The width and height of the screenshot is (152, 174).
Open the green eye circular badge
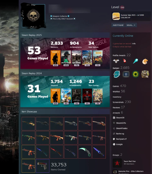136,74
